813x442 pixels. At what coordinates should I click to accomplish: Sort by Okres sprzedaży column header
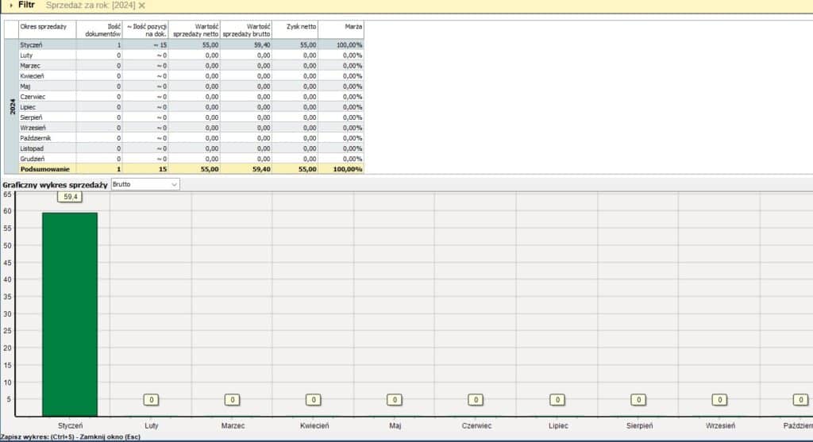(x=47, y=30)
